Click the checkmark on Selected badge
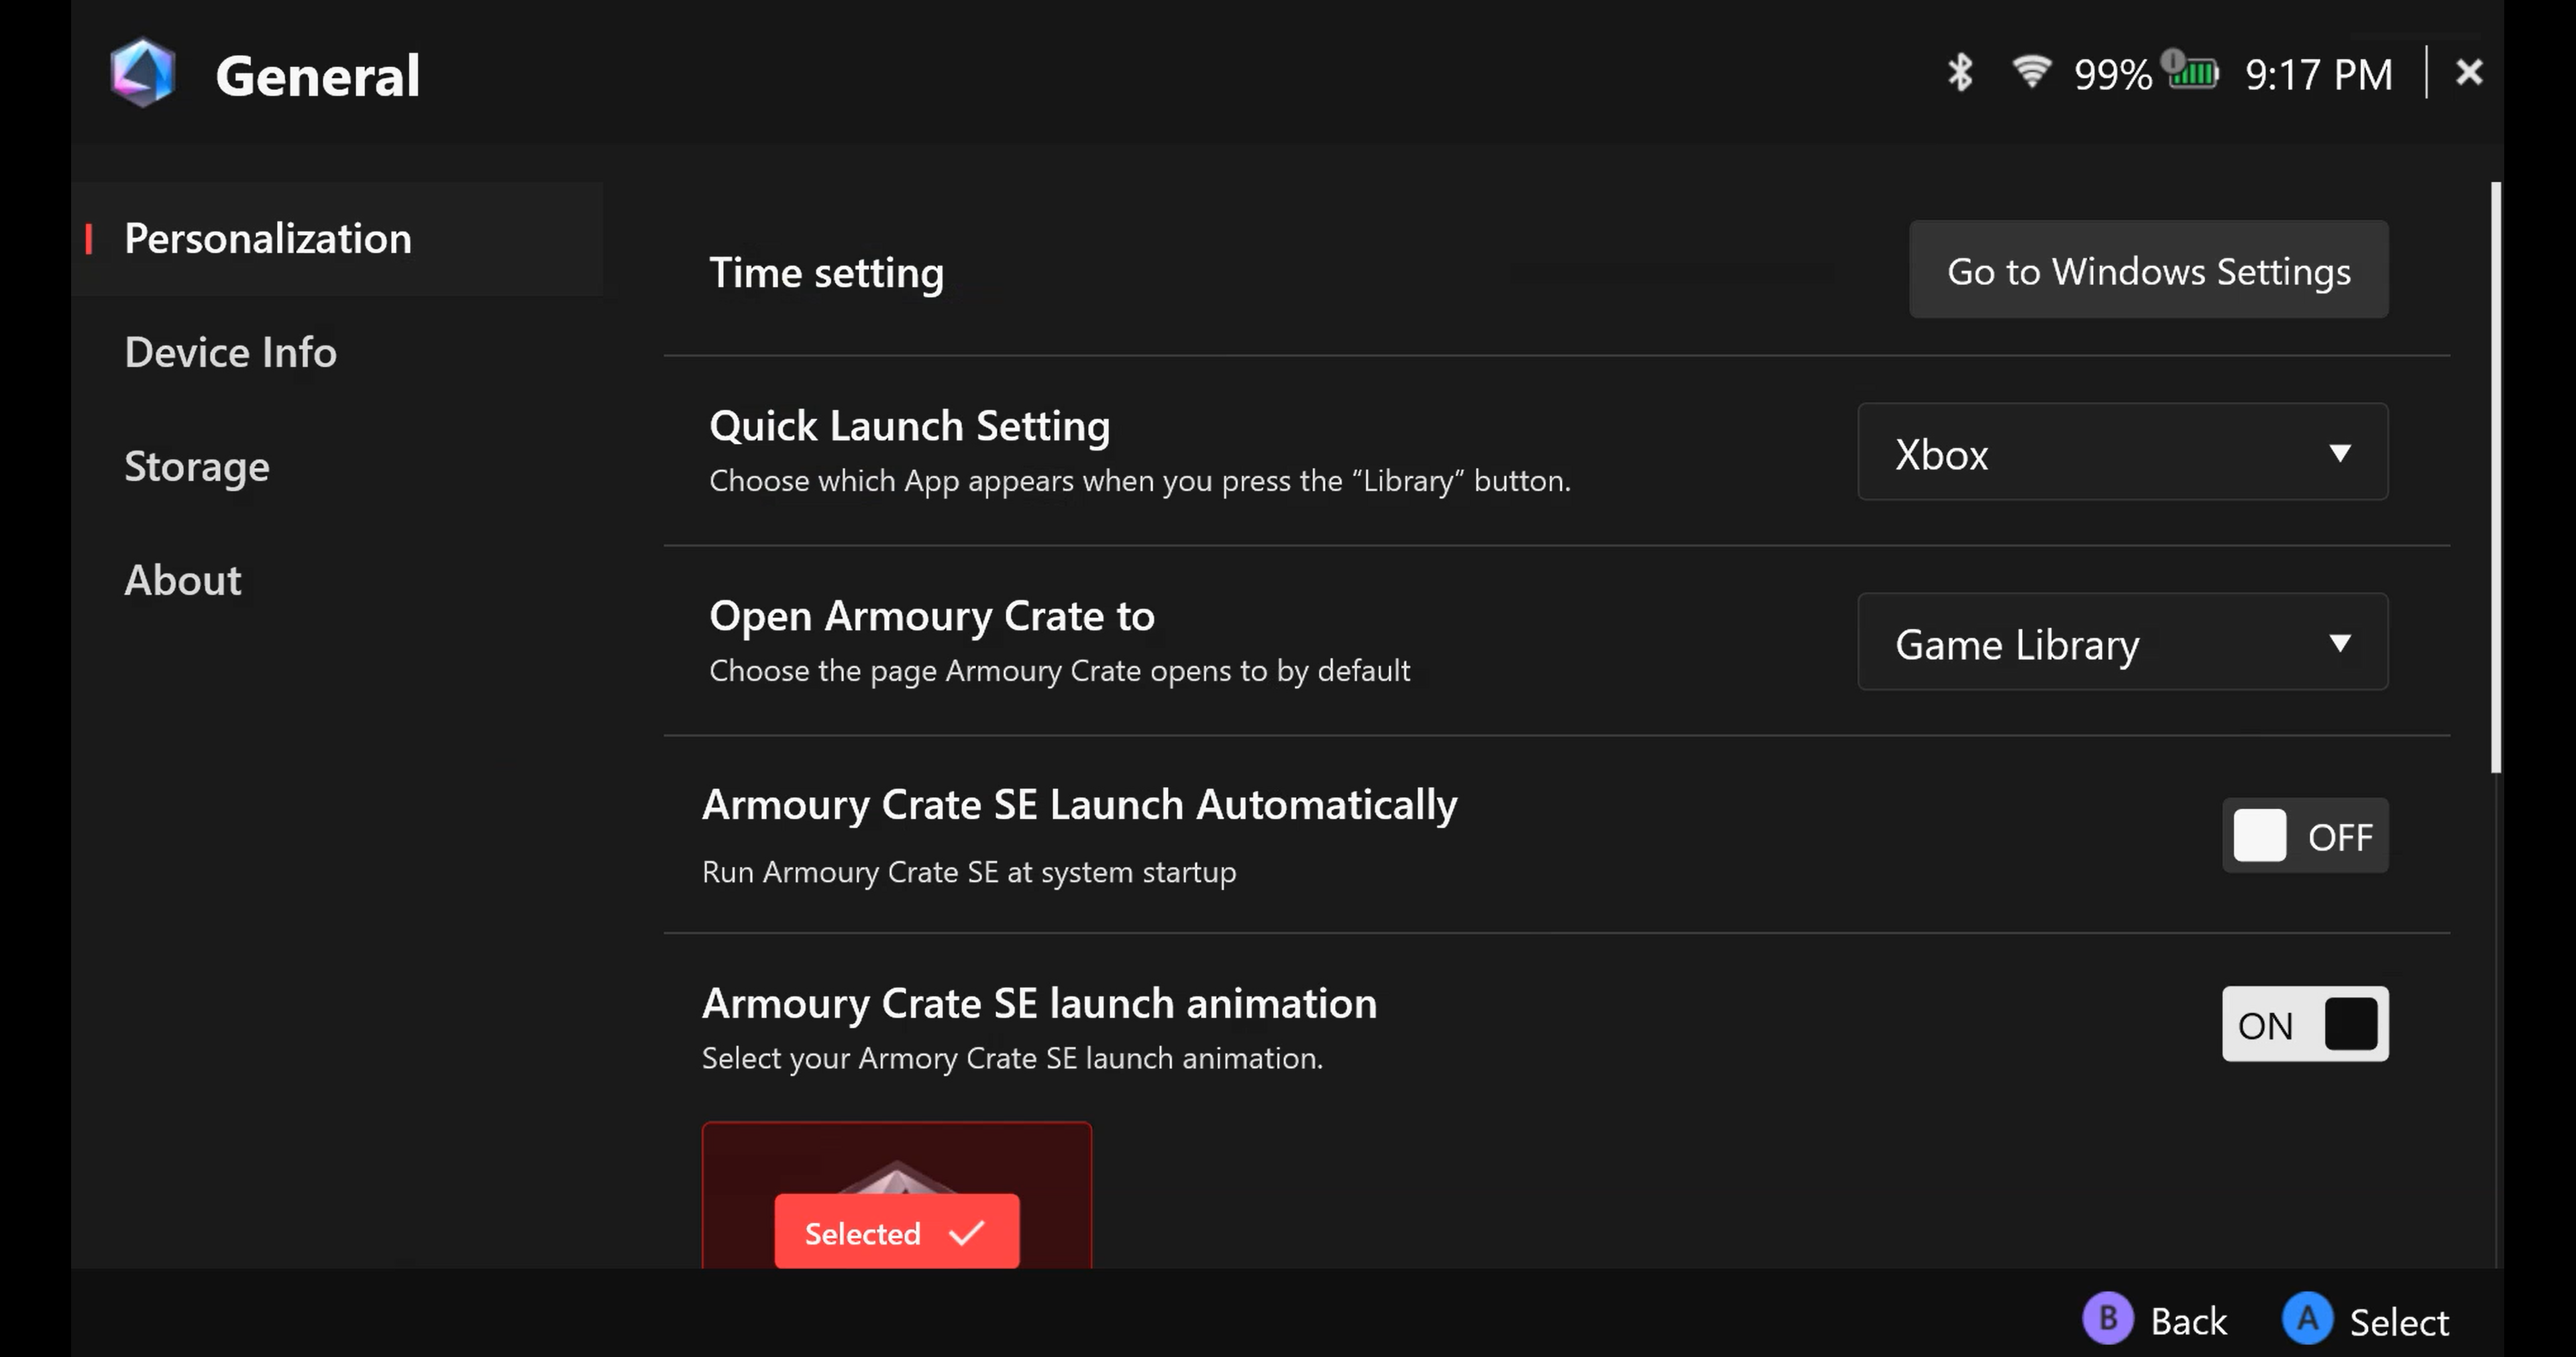Viewport: 2576px width, 1357px height. click(966, 1233)
